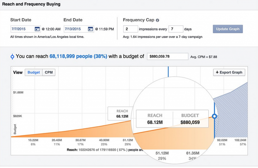Screen dimensions: 258x168
Task: Click the End Date field showing 7/13/2015
Action: pyautogui.click(x=79, y=29)
